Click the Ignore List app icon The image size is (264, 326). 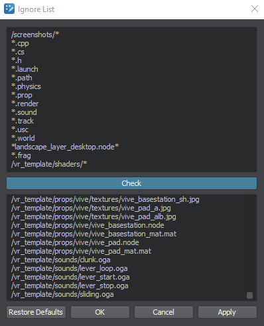coord(9,9)
